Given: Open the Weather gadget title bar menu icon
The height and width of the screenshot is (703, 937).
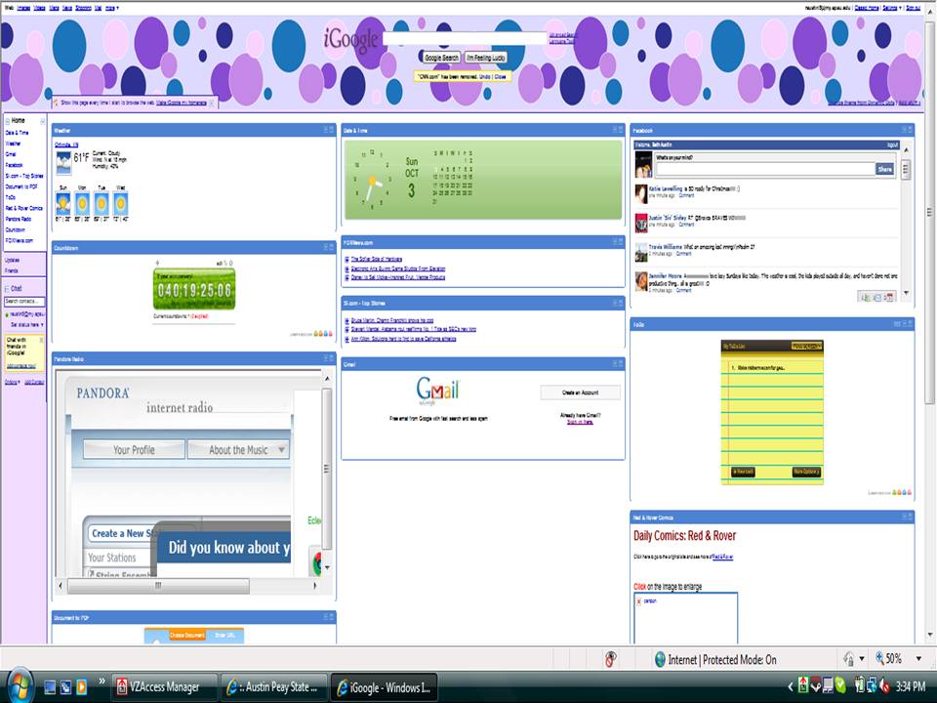Looking at the screenshot, I should [326, 130].
